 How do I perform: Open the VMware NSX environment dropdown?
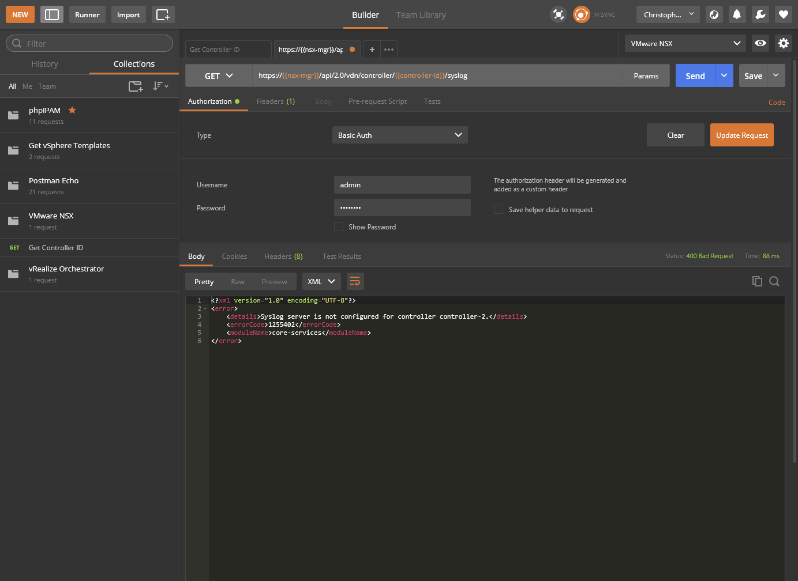[x=685, y=43]
